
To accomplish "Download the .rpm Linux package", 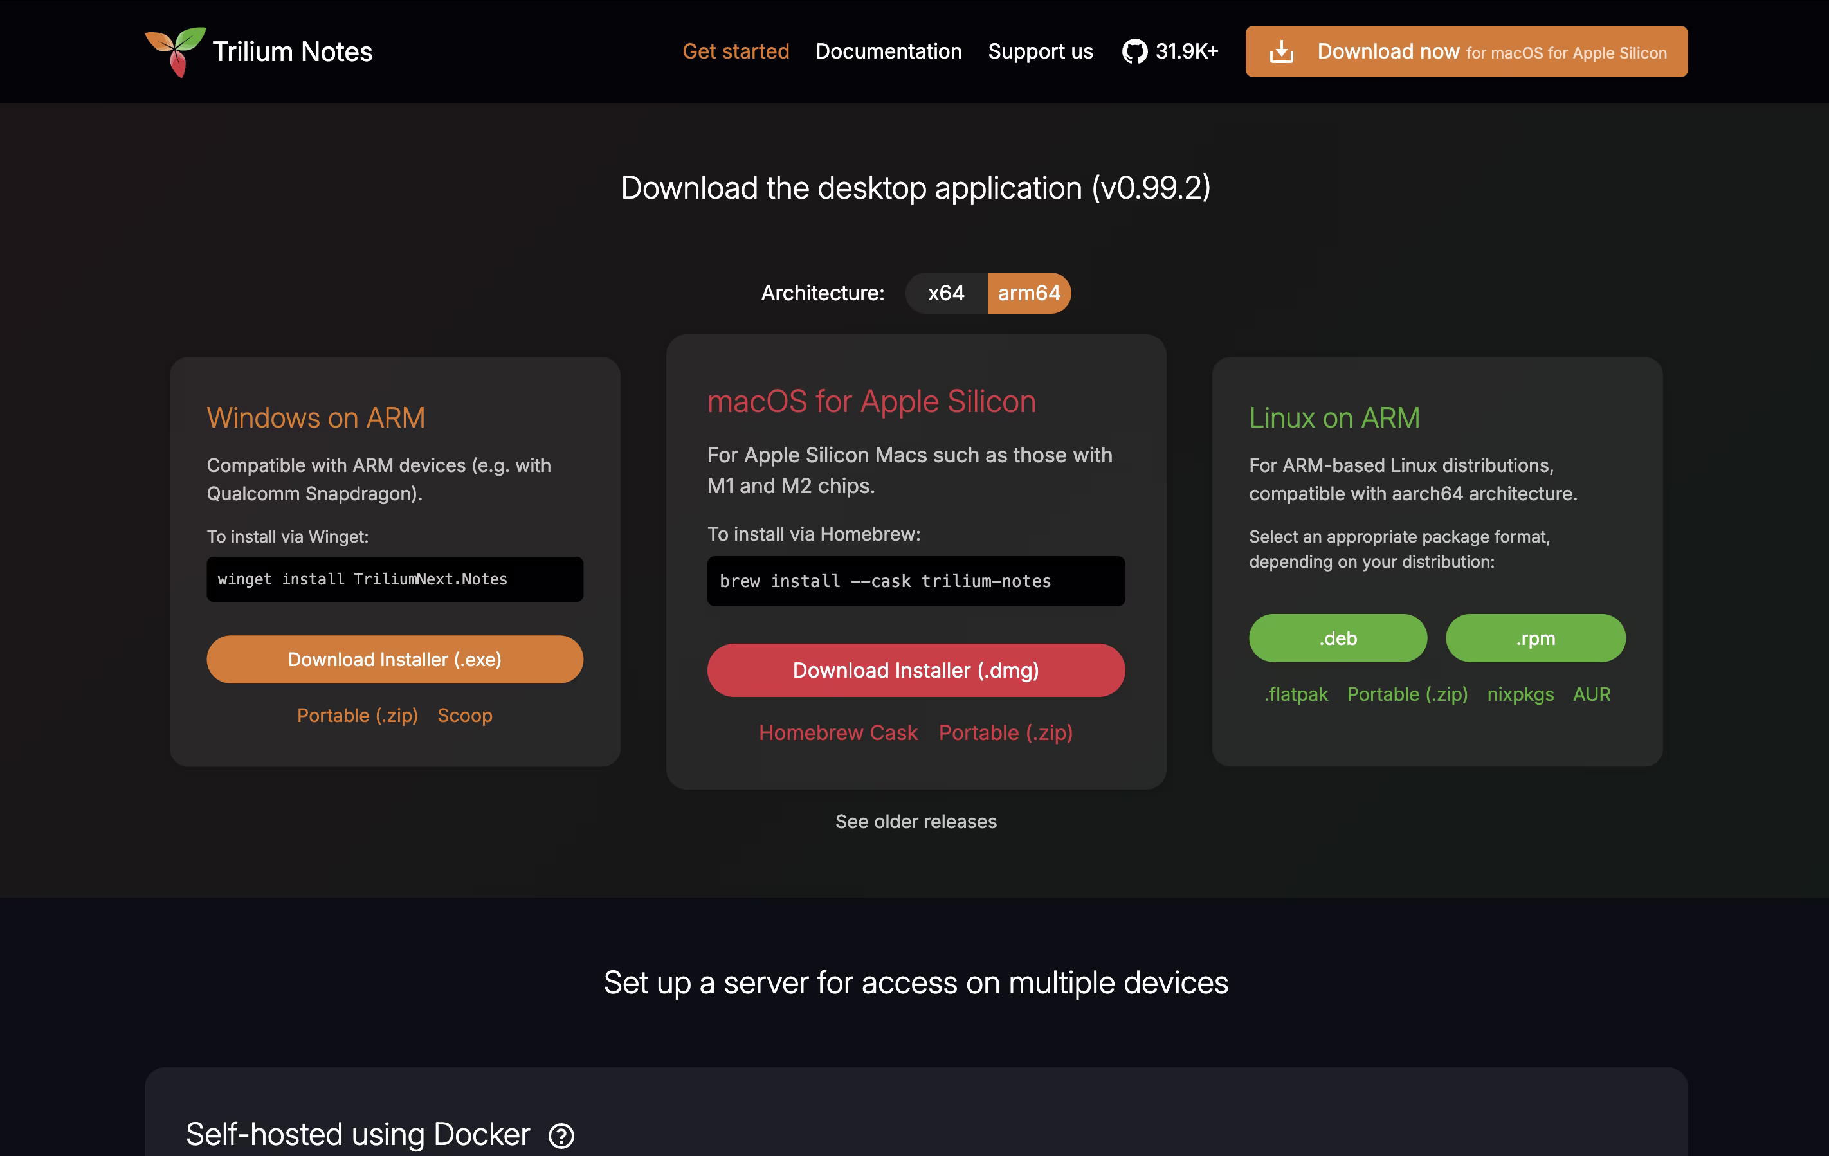I will (x=1535, y=638).
